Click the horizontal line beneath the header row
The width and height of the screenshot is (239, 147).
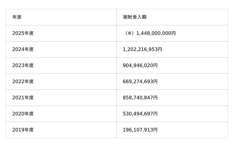(117, 25)
